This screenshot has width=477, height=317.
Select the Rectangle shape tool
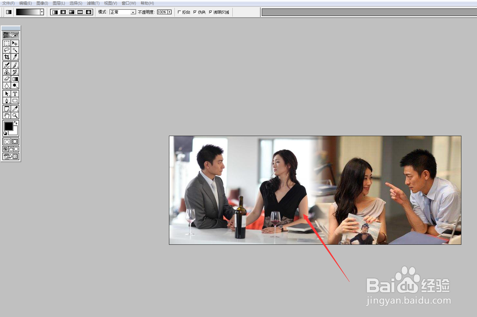[15, 101]
